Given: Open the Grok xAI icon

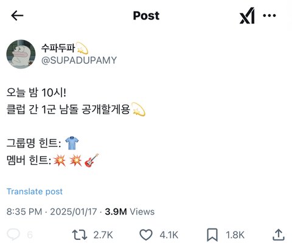Looking at the screenshot, I should (x=247, y=16).
